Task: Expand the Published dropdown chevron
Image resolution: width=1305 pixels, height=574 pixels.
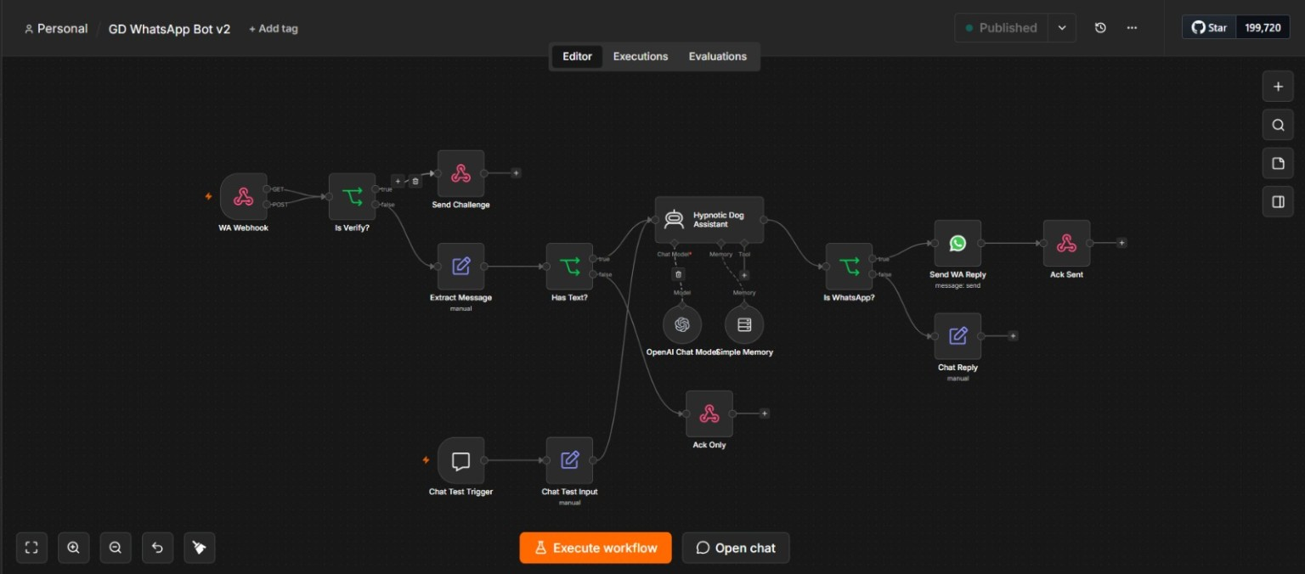Action: click(x=1062, y=28)
